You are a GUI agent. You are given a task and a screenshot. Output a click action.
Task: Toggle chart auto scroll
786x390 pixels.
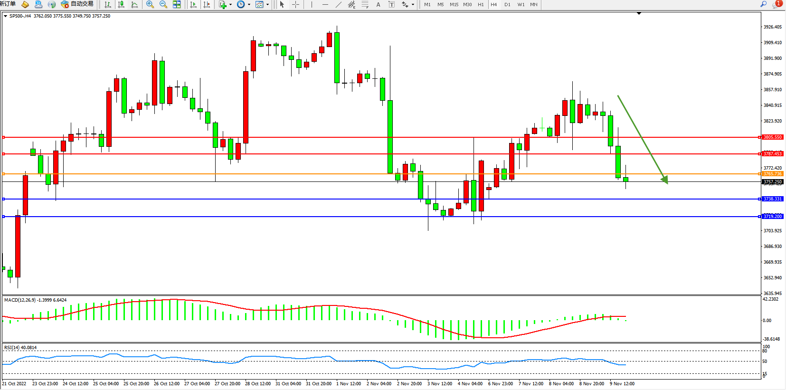193,4
